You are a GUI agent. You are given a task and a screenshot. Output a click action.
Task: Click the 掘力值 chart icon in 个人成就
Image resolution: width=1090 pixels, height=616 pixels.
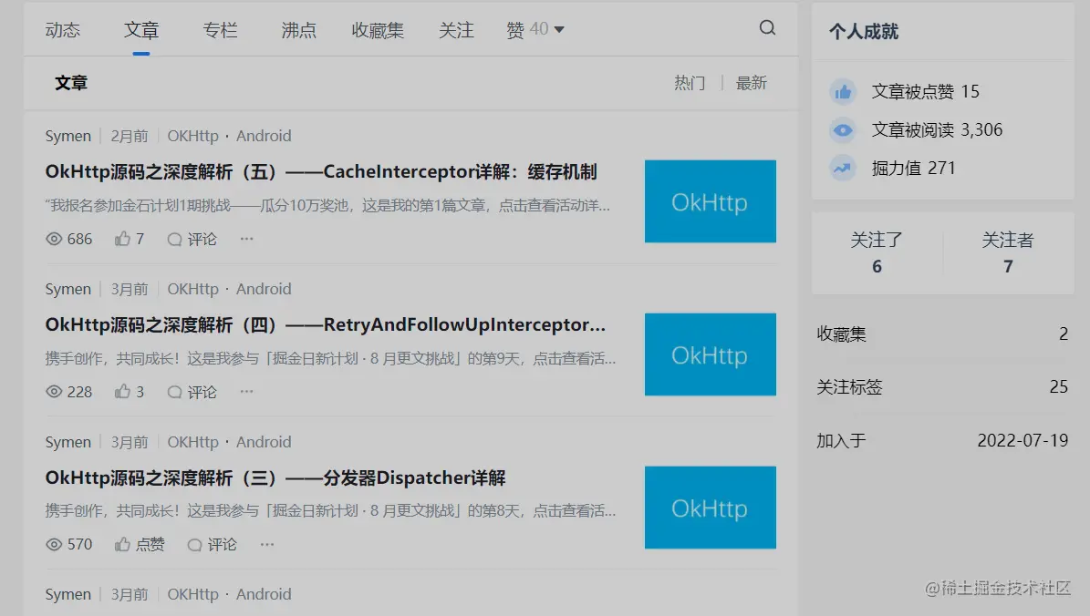click(x=843, y=168)
